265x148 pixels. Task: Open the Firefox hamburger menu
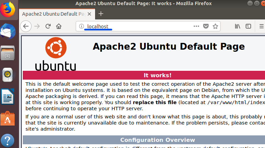point(262,26)
